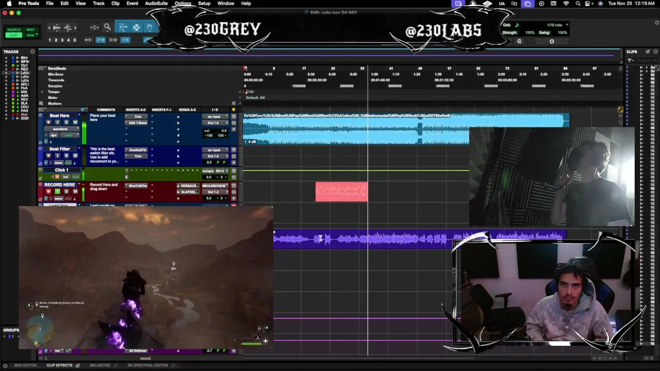Enable Shuffle edit mode
Screen dimensions: 660x371
pyautogui.click(x=13, y=29)
